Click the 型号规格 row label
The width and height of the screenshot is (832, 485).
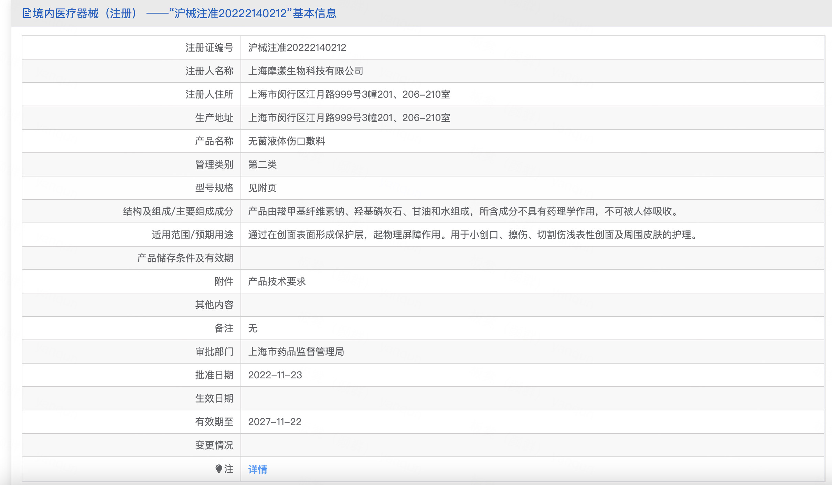tap(214, 188)
